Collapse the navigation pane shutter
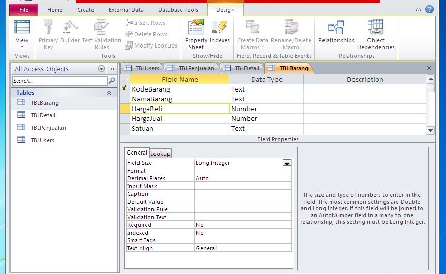 pos(112,69)
